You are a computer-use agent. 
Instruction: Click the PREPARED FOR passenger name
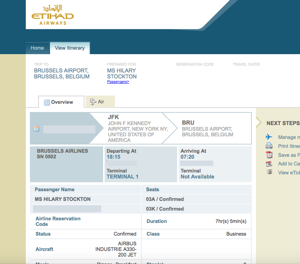[122, 74]
